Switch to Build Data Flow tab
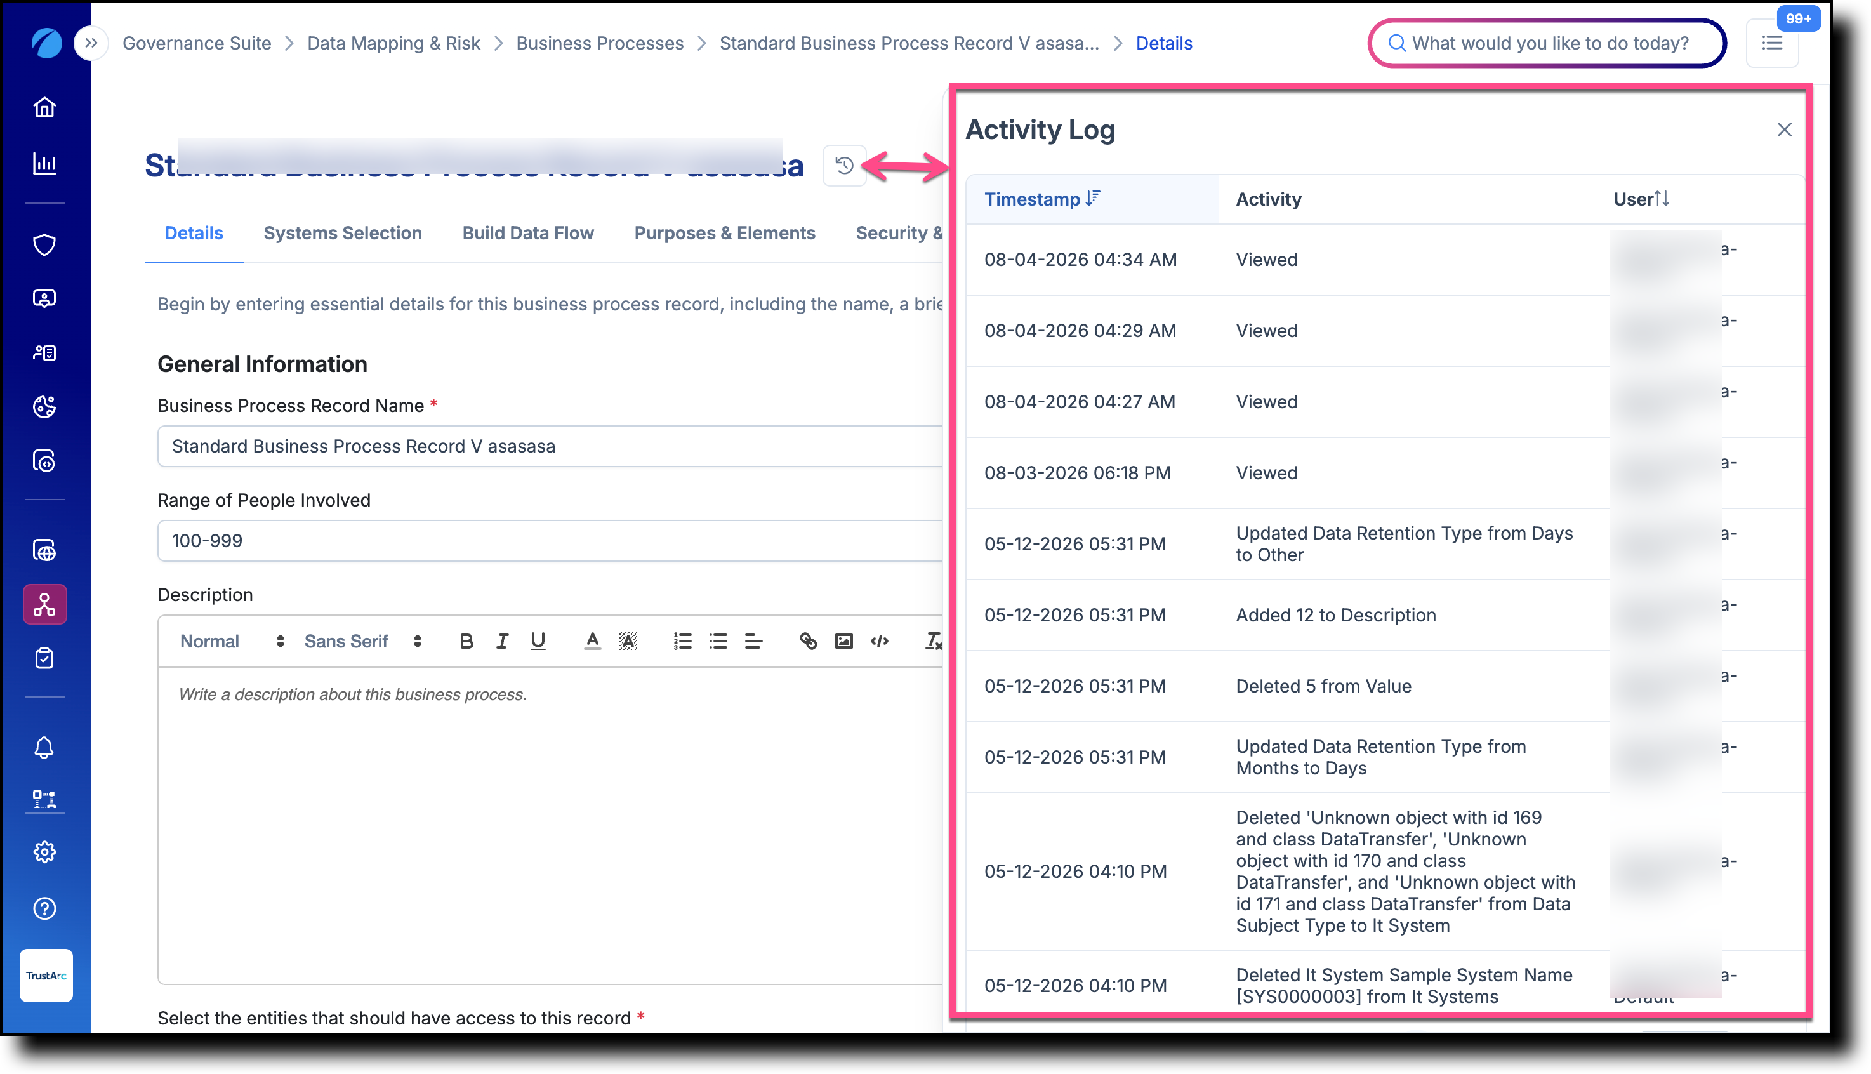 point(528,233)
